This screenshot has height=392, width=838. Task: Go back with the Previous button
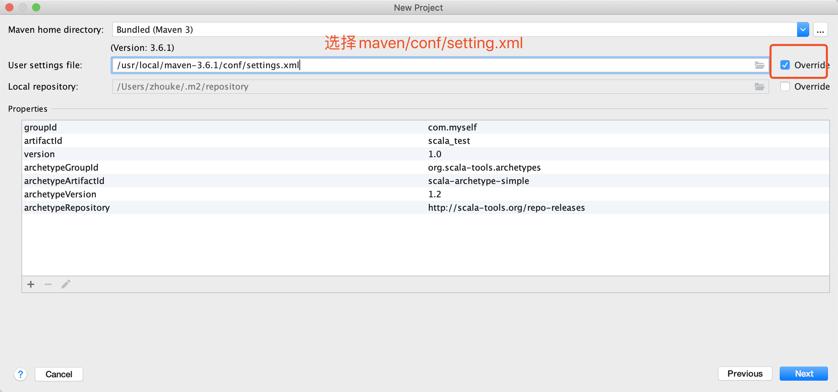click(x=745, y=374)
